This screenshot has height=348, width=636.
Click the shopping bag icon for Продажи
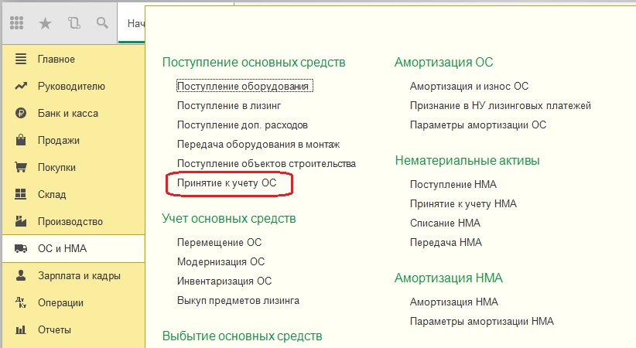(21, 140)
